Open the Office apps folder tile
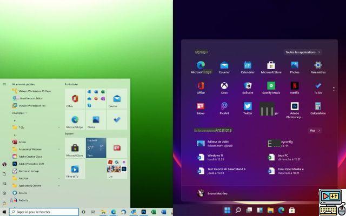This screenshot has height=216, width=346. coord(96,98)
